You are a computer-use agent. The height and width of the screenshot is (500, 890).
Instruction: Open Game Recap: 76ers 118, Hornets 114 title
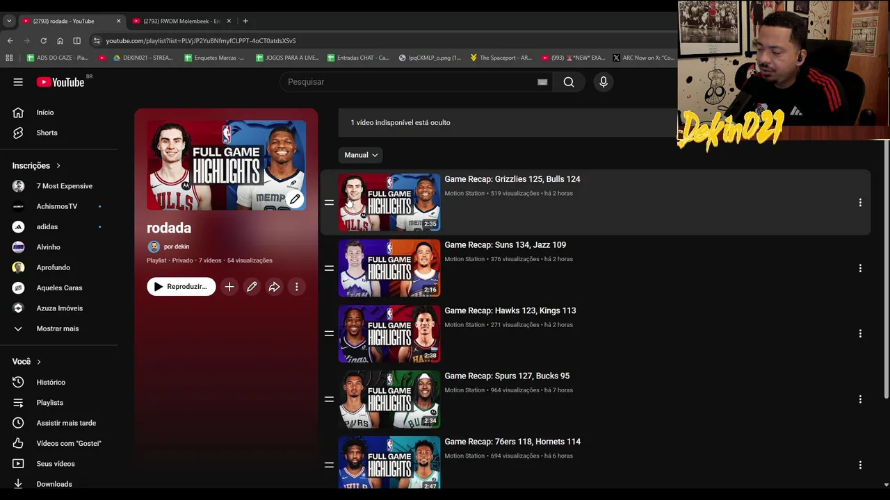512,442
